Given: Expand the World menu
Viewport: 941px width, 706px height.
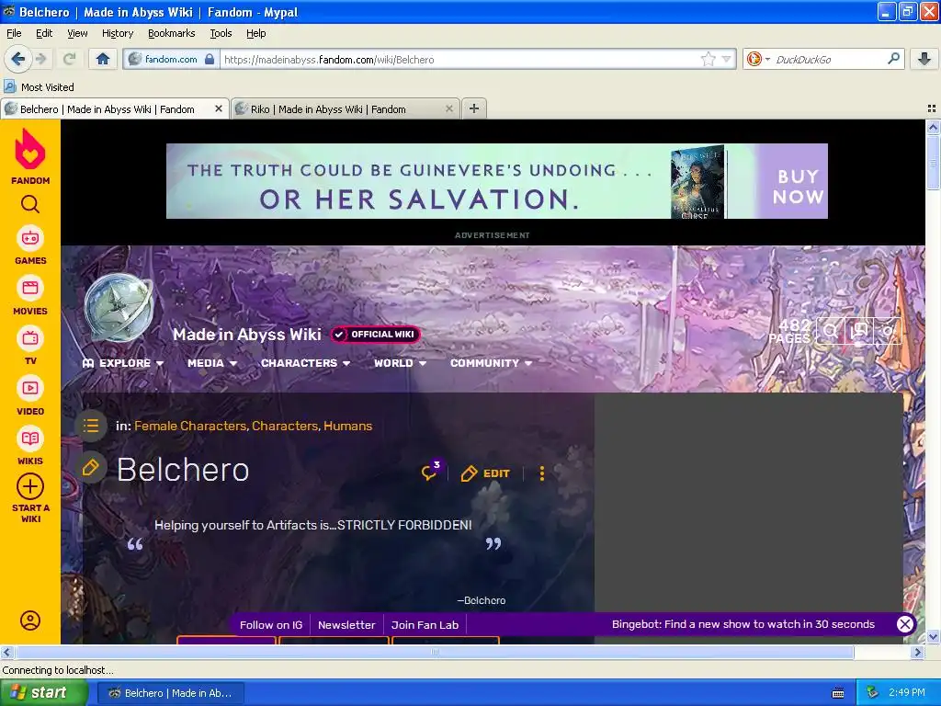Looking at the screenshot, I should 401,363.
